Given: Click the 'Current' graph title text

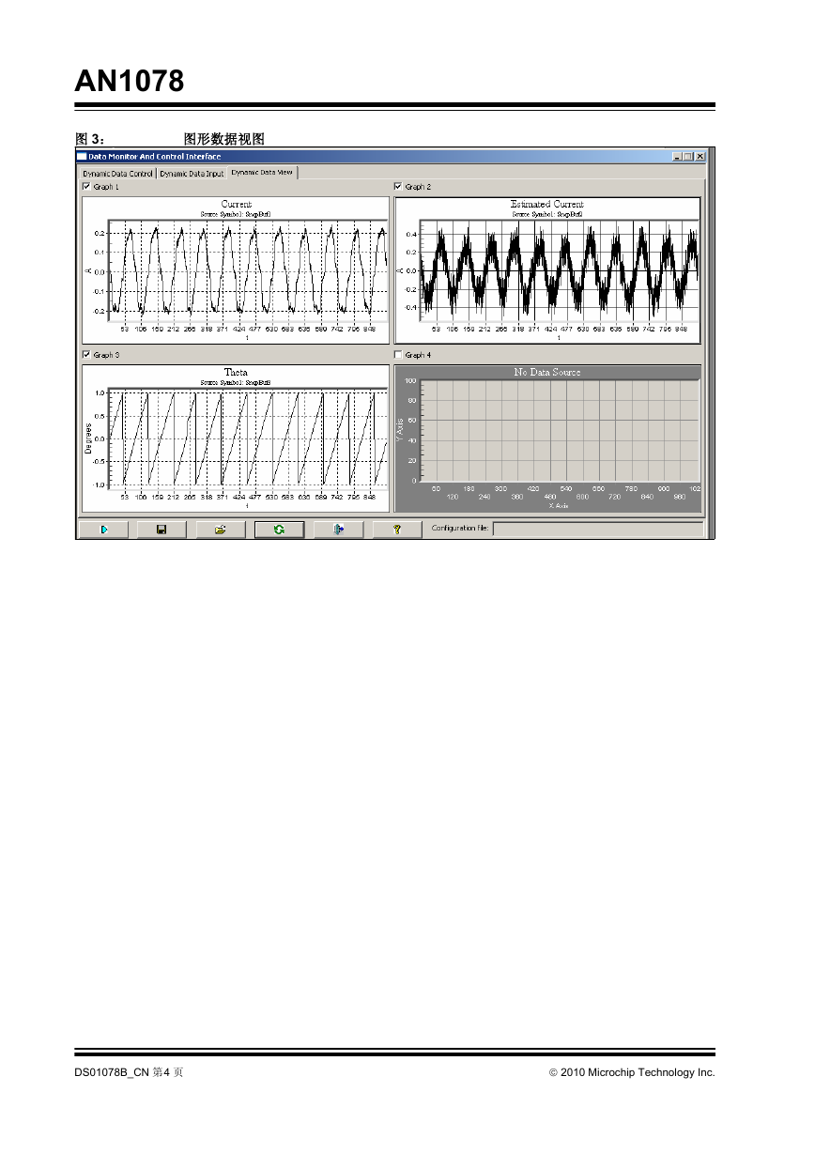Looking at the screenshot, I should pos(236,204).
